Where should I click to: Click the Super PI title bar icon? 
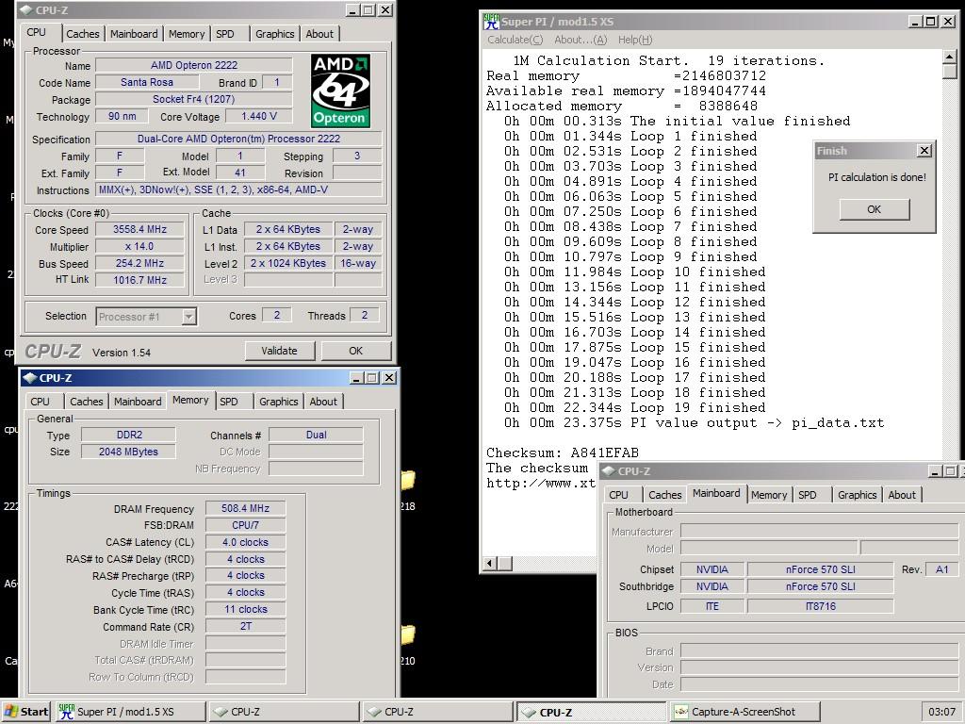tap(491, 22)
